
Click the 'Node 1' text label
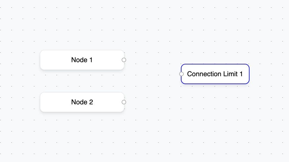[x=82, y=60]
